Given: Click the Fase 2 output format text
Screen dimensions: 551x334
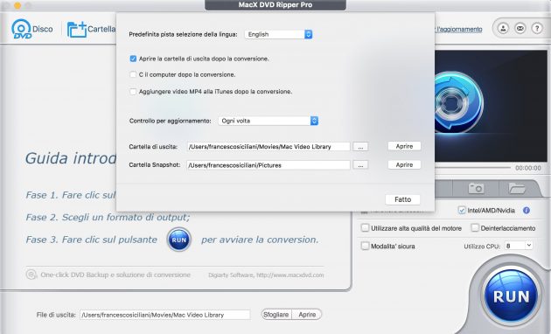Looking at the screenshot, I should tap(108, 218).
